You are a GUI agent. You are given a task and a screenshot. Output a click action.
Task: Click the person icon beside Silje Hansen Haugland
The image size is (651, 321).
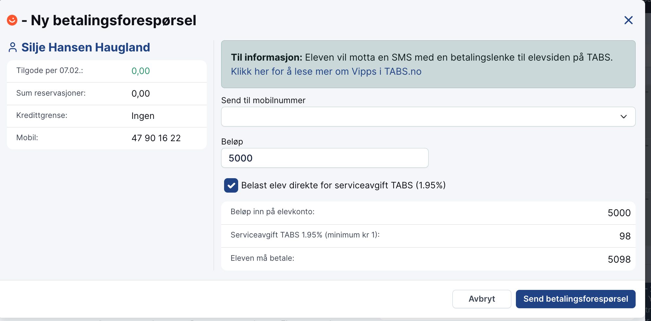pyautogui.click(x=13, y=47)
